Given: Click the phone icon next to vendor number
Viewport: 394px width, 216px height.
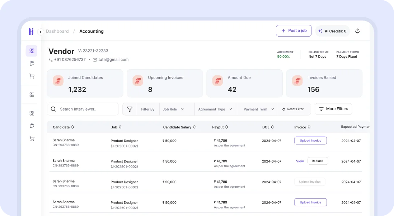Looking at the screenshot, I should [x=50, y=60].
